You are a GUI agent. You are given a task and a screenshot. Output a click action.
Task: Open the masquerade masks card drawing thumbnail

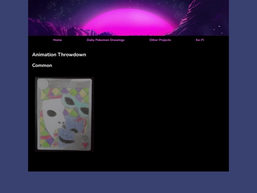point(64,114)
